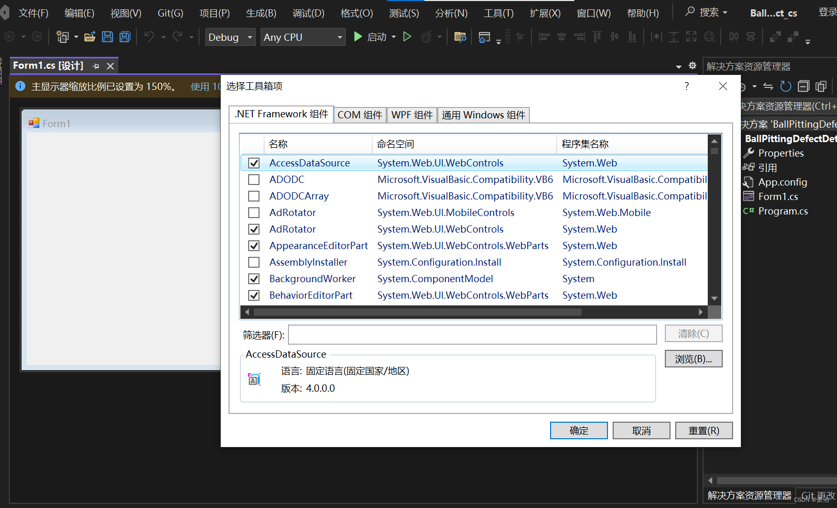This screenshot has height=508, width=837.
Task: Open the Hot Reload dropdown arrow
Action: [x=440, y=37]
